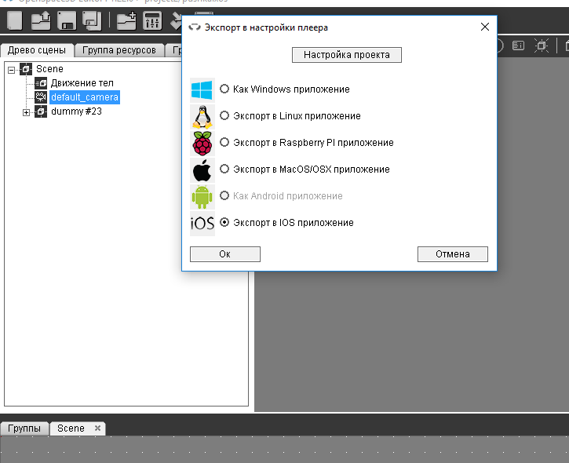Click the Scene root node icon
This screenshot has width=569, height=463.
pos(26,69)
